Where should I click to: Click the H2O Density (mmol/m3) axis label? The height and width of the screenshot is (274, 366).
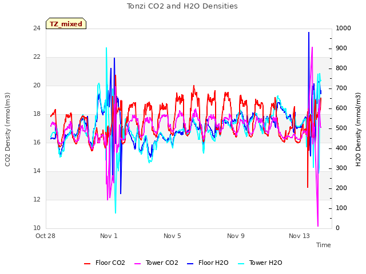point(358,130)
